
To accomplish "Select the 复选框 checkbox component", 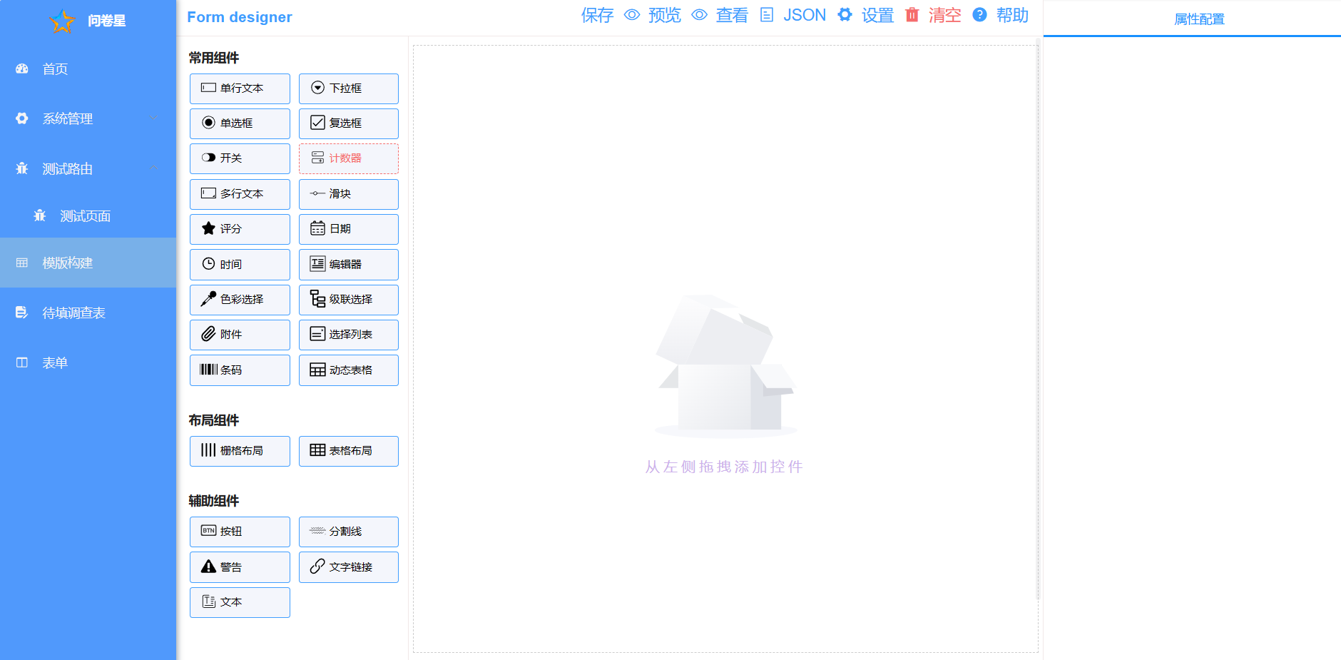I will [348, 123].
